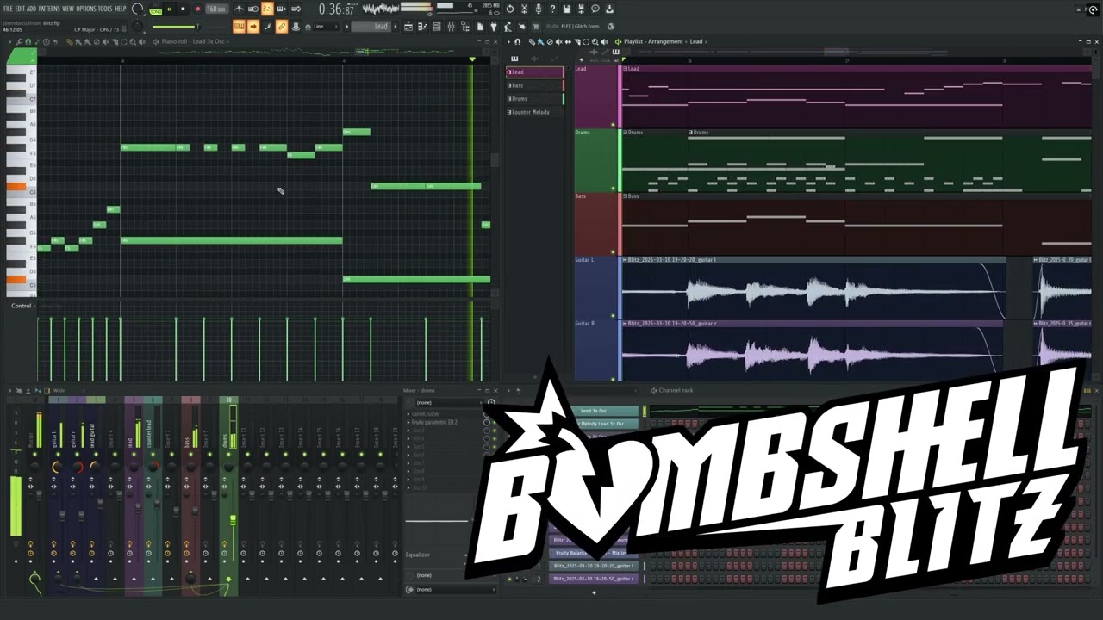The height and width of the screenshot is (620, 1103).
Task: Click the guitar l mixer pan knob
Action: (x=57, y=466)
